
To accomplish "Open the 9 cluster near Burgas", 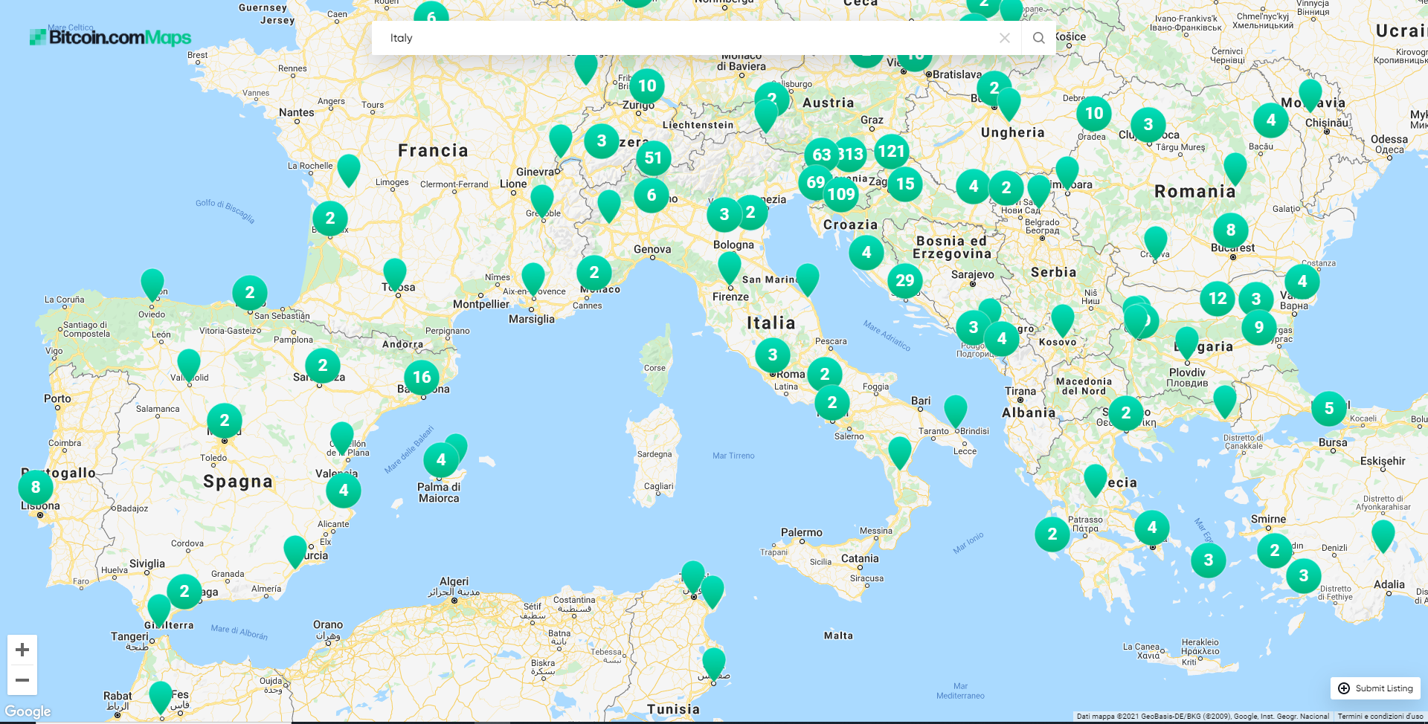I will (1259, 327).
